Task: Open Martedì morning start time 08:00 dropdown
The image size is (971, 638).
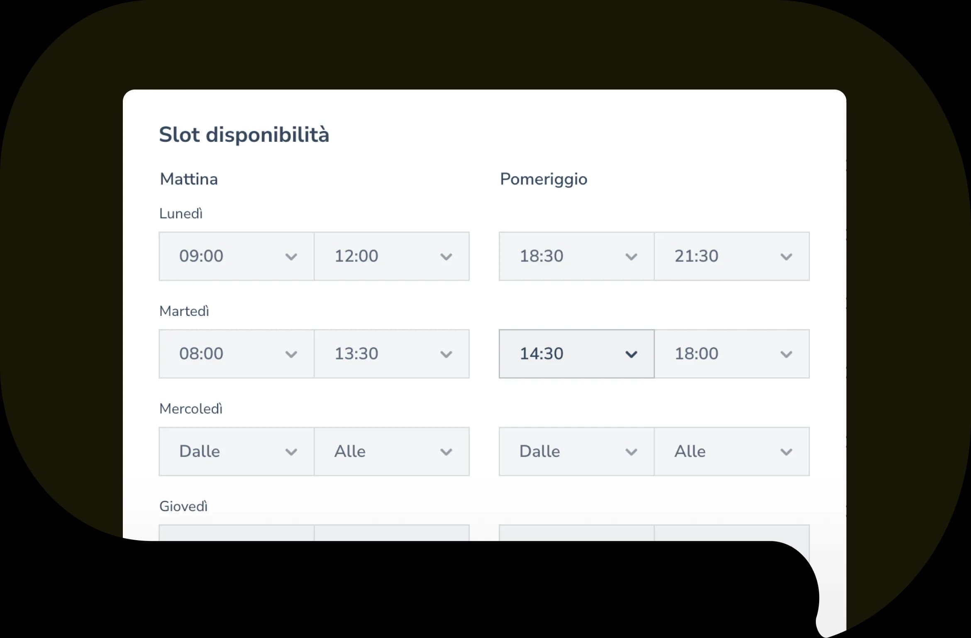Action: tap(236, 354)
